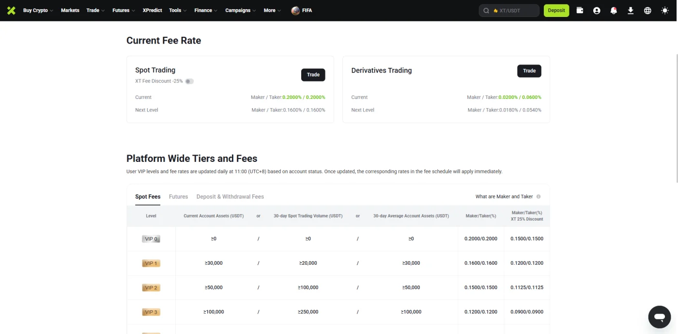Image resolution: width=678 pixels, height=334 pixels.
Task: Click VIP 1 Maker/Taker 0.1600/0.1600
Action: pyautogui.click(x=481, y=263)
